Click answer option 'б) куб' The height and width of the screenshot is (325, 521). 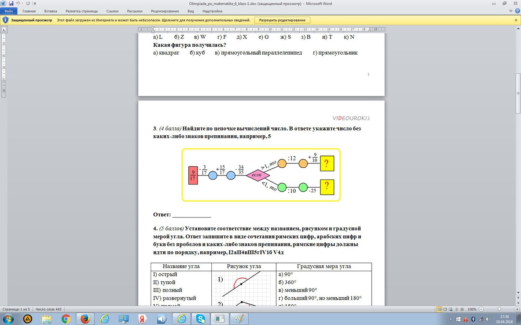click(x=198, y=53)
